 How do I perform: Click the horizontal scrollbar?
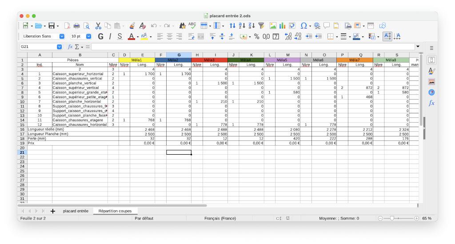click(x=112, y=205)
